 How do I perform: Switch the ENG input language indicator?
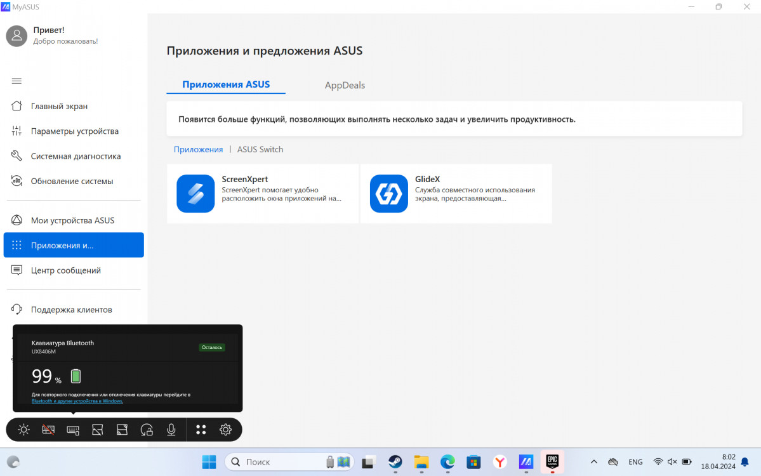click(x=635, y=462)
